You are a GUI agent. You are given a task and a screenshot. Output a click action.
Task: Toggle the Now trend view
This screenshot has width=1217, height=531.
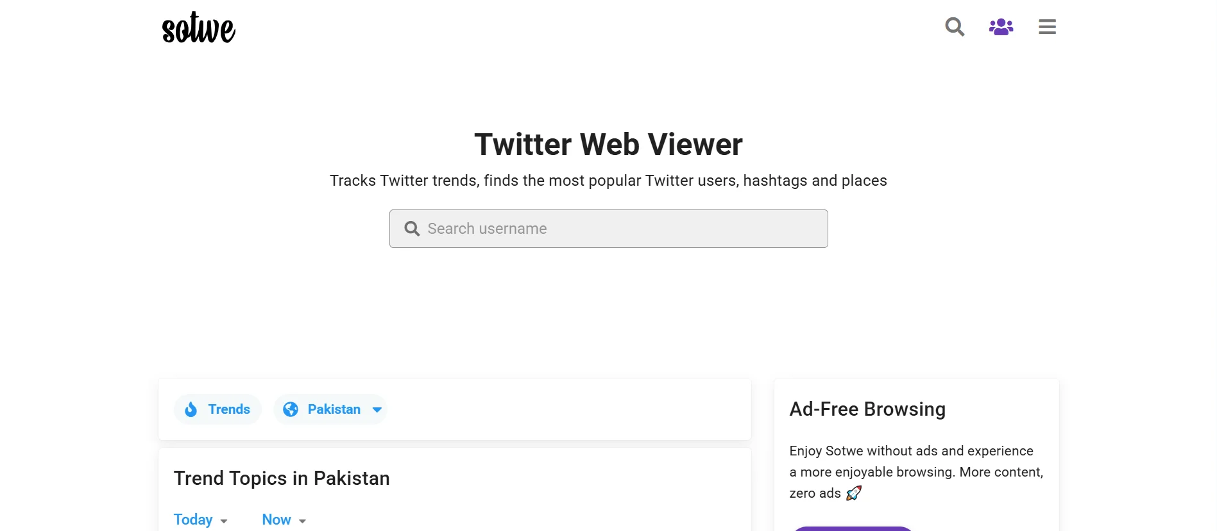tap(276, 519)
